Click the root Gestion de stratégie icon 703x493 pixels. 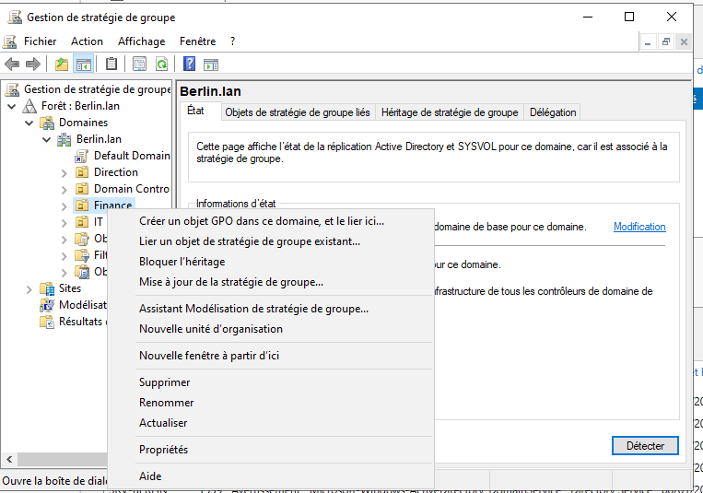13,89
